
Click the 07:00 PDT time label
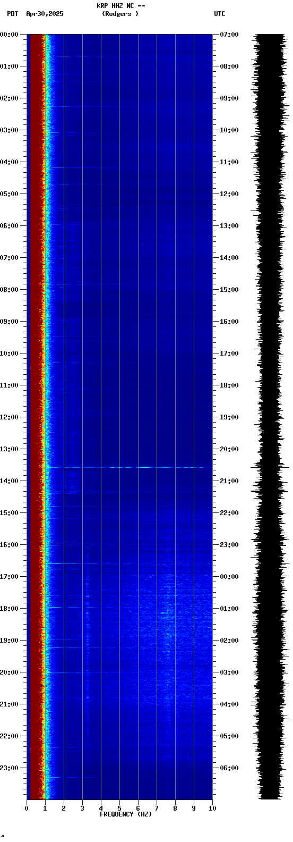(10, 258)
